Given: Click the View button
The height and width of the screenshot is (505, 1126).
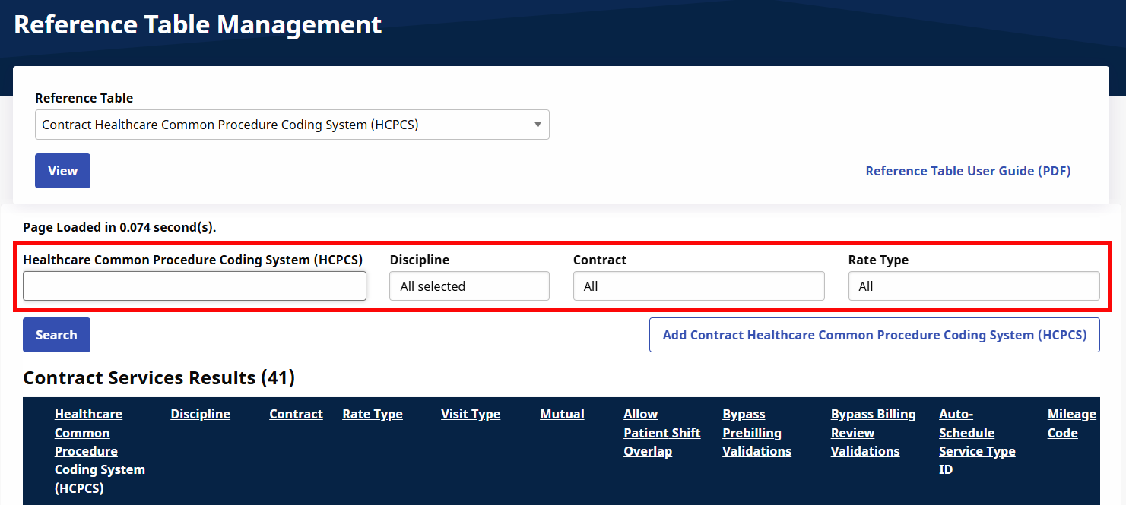Looking at the screenshot, I should [x=62, y=171].
